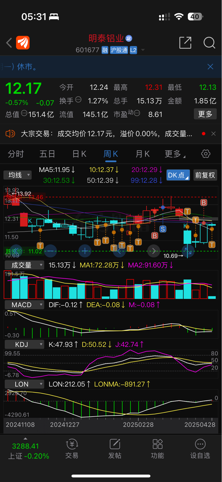This screenshot has width=222, height=482.
Task: Switch to 月K tab
Action: click(x=143, y=154)
